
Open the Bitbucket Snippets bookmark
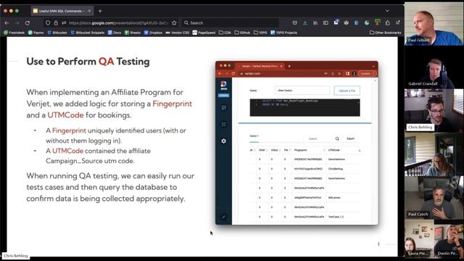(87, 33)
